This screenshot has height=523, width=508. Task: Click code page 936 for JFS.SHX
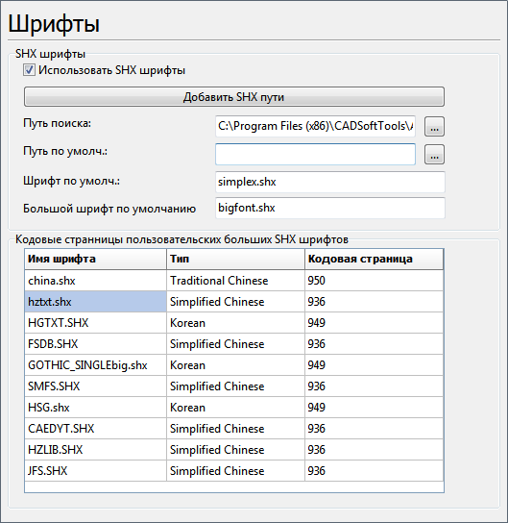click(x=375, y=471)
